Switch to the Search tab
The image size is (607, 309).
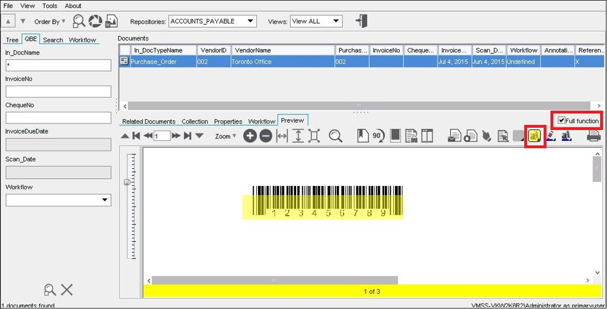tap(53, 40)
